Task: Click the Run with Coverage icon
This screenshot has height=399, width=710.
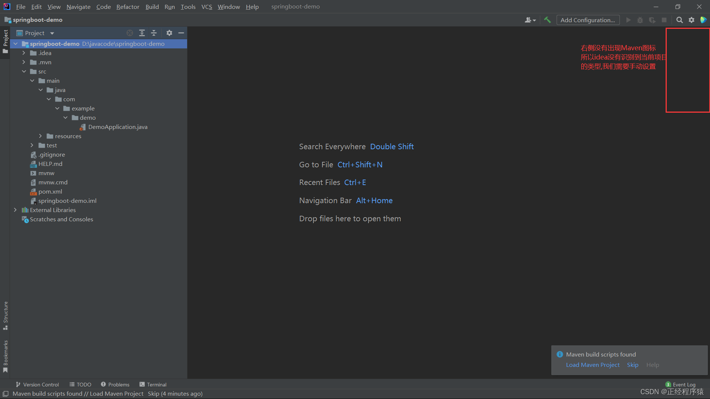Action: tap(652, 20)
